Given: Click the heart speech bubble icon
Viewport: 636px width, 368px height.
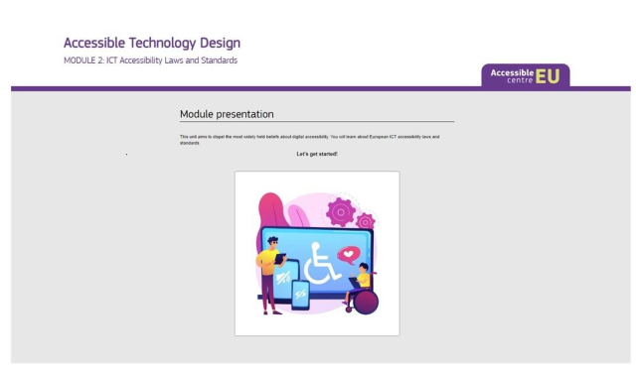Looking at the screenshot, I should point(348,255).
